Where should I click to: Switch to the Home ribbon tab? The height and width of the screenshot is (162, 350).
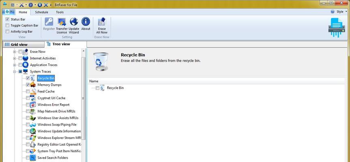pyautogui.click(x=23, y=12)
